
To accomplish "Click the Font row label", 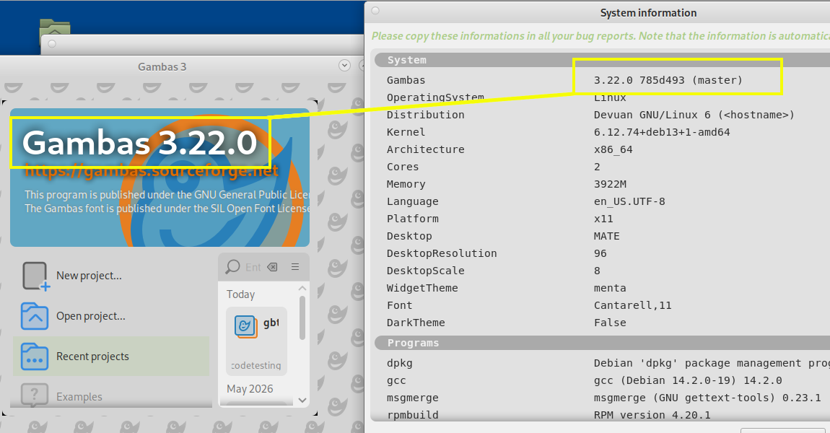I will coord(400,305).
